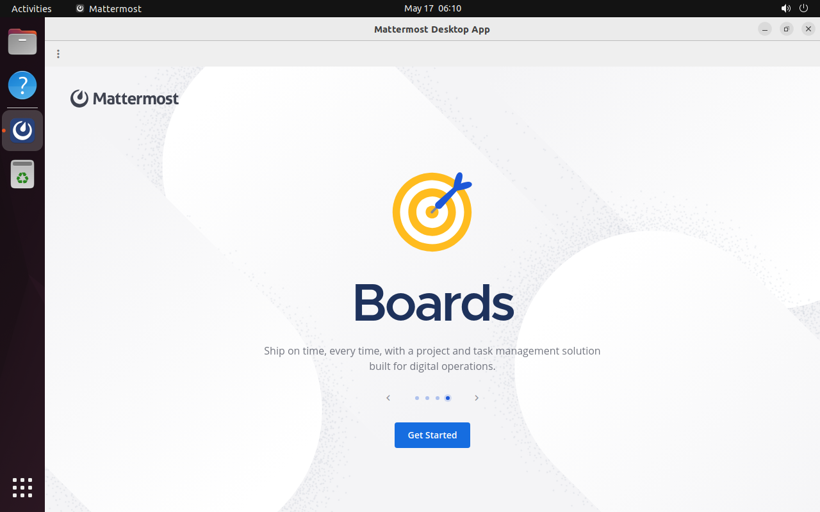Image resolution: width=820 pixels, height=512 pixels.
Task: Select the second carousel dot
Action: pos(427,398)
